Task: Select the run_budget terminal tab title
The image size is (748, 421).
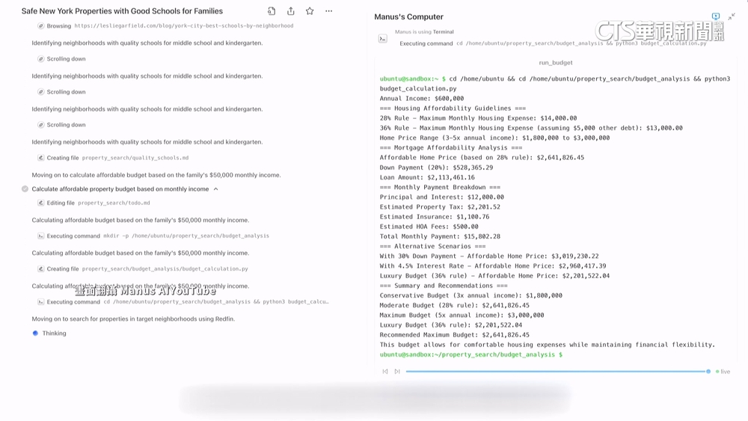Action: [556, 63]
